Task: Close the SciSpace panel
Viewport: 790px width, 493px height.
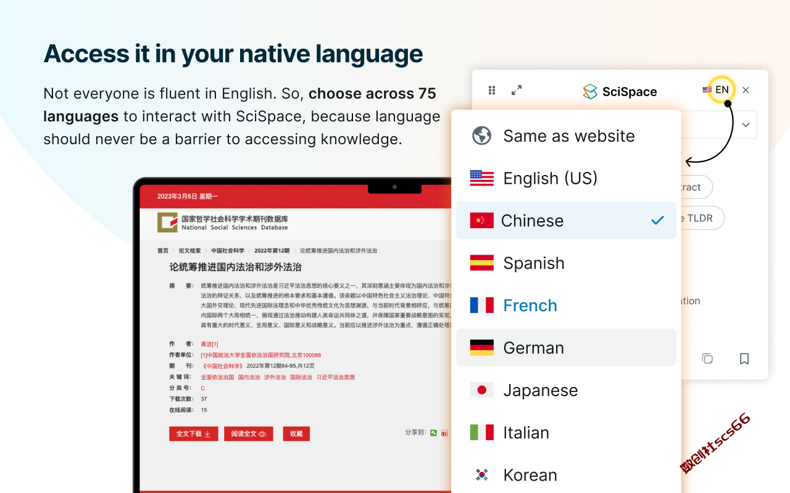Action: 746,90
